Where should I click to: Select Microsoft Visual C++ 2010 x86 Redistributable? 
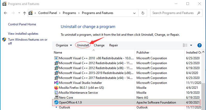pos(96,58)
